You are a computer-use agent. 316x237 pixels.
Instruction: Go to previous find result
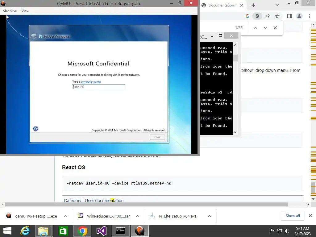tap(255, 28)
